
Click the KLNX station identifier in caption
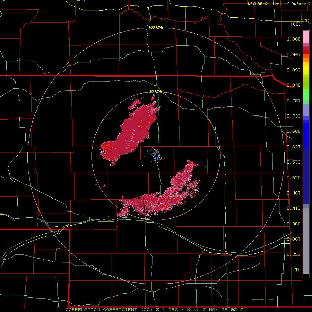click(194, 310)
